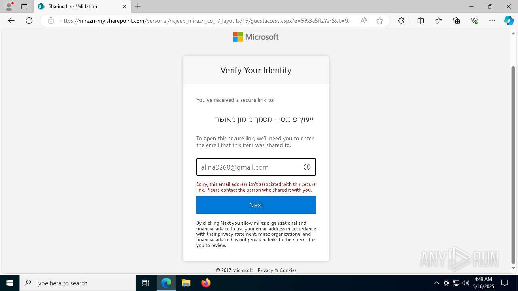Viewport: 518px width, 291px height.
Task: Click the Read aloud icon
Action: click(363, 21)
